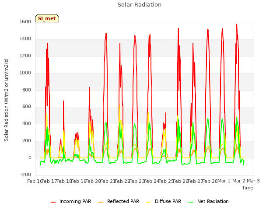Toggle the Diffuse PAR legend label
Viewport: 280px width, 210px height.
pos(168,201)
